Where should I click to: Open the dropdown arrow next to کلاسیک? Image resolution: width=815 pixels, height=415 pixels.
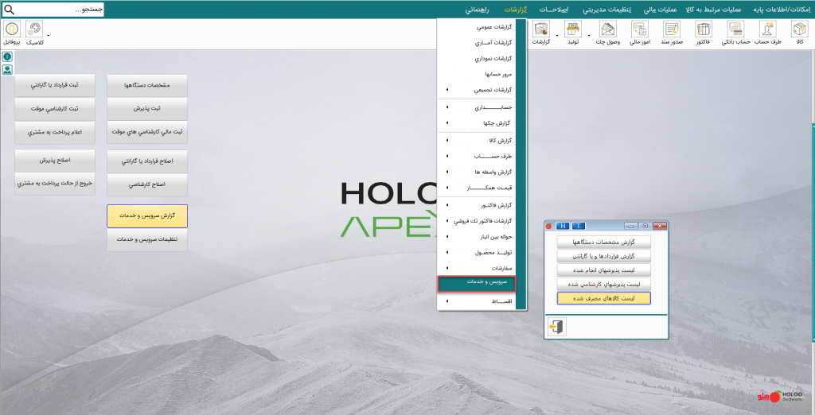49,37
